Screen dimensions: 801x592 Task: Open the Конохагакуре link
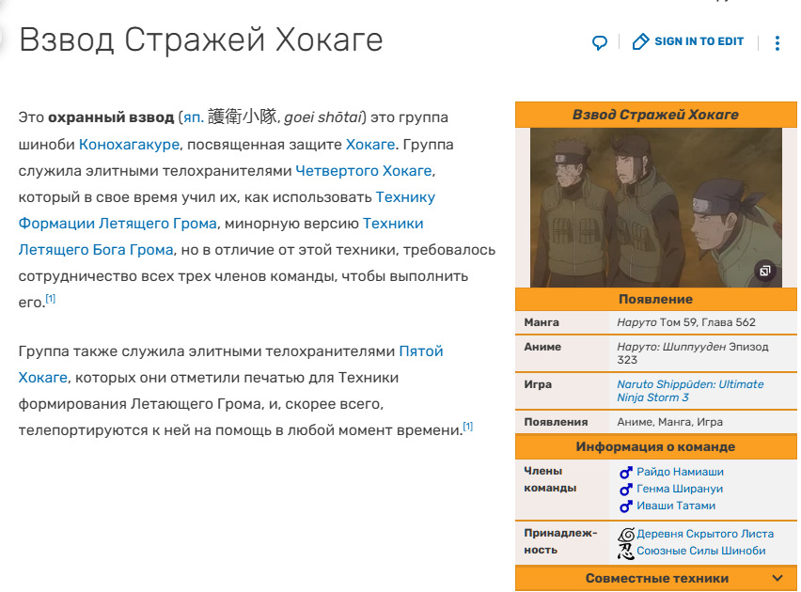tap(129, 144)
